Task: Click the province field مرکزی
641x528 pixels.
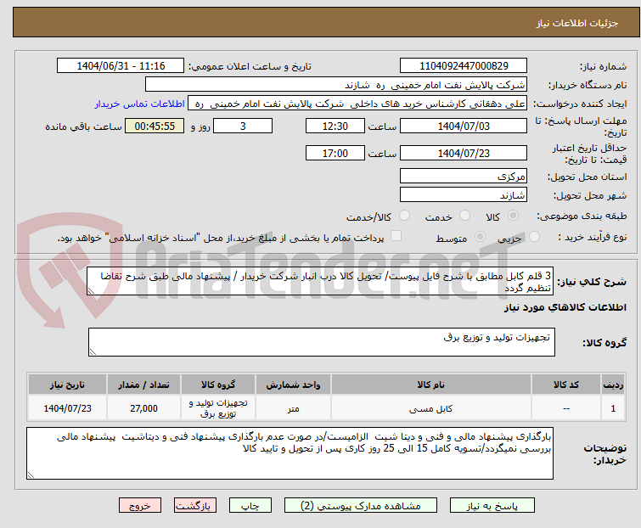Action: pos(464,176)
